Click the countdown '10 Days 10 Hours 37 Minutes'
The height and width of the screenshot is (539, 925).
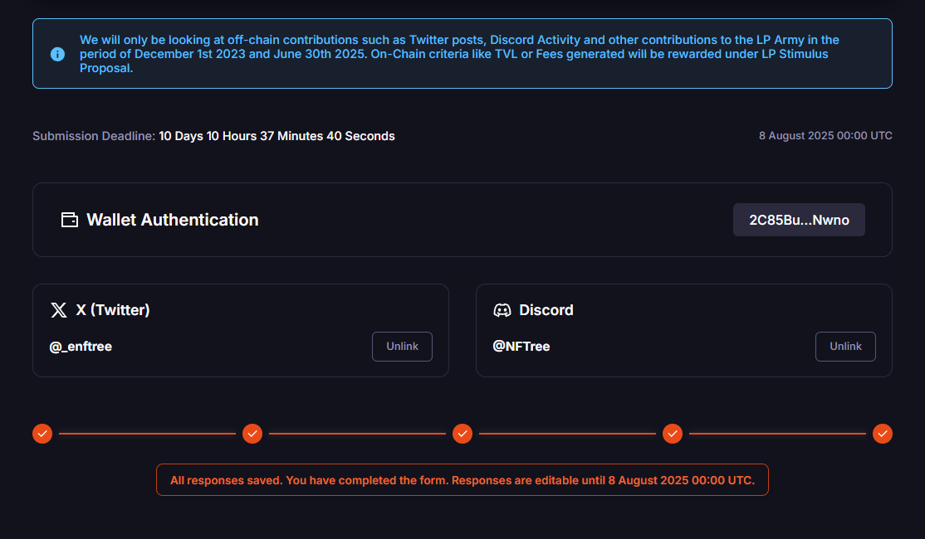(x=241, y=136)
